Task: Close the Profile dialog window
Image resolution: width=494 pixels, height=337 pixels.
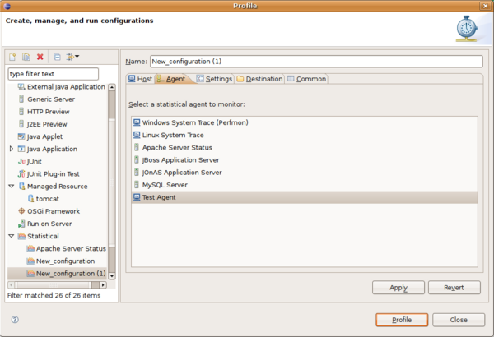Action: 485,6
